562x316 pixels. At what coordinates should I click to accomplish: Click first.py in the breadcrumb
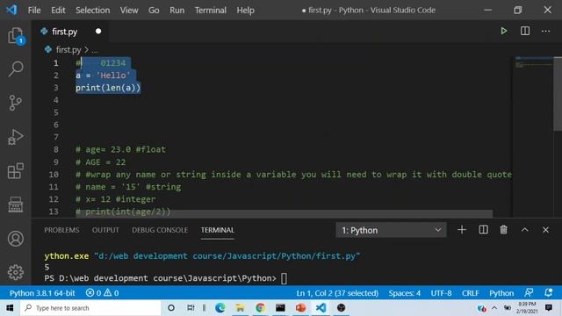68,50
